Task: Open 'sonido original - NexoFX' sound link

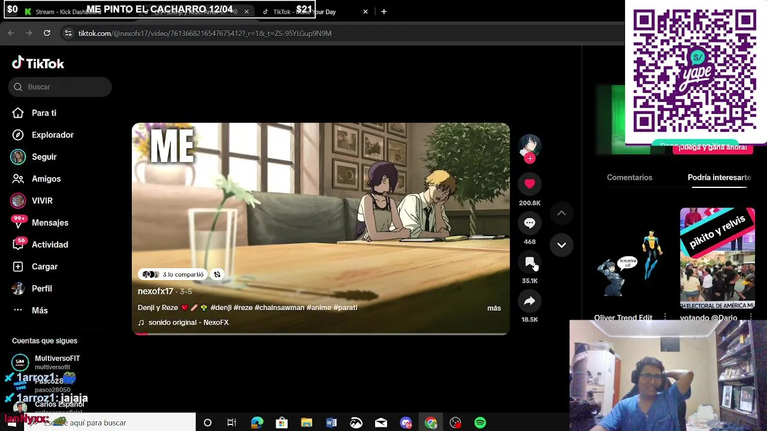Action: tap(189, 323)
